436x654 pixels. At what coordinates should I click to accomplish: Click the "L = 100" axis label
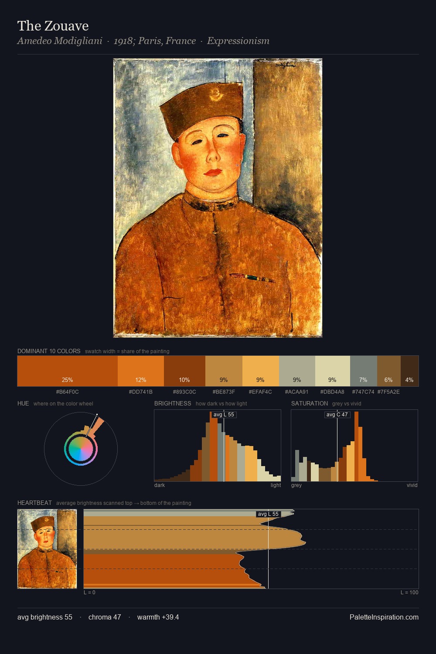(x=409, y=593)
